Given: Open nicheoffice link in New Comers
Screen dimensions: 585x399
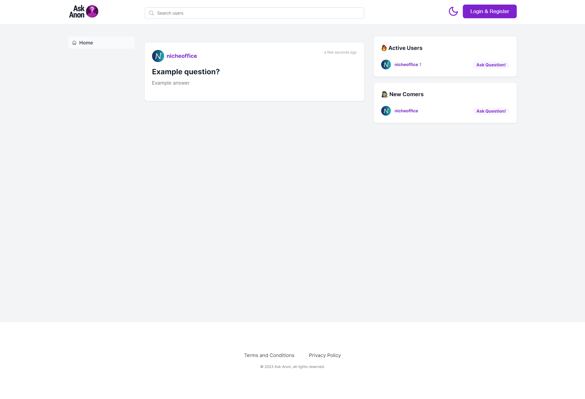Looking at the screenshot, I should pos(406,111).
